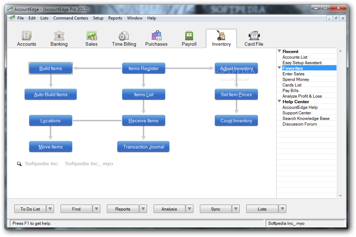Click the Sync button
The image size is (356, 237).
[216, 209]
